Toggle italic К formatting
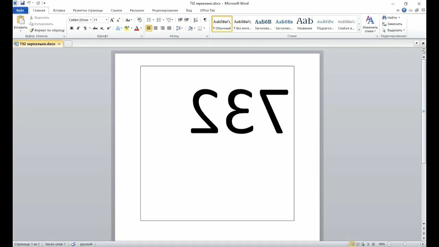Image resolution: width=439 pixels, height=247 pixels. (78, 28)
